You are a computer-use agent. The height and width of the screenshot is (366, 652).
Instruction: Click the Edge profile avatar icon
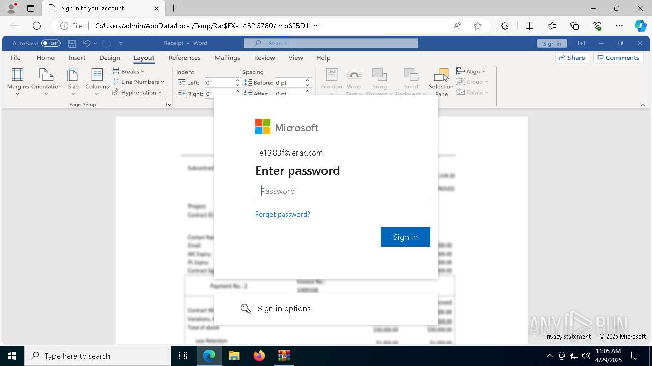pyautogui.click(x=11, y=8)
